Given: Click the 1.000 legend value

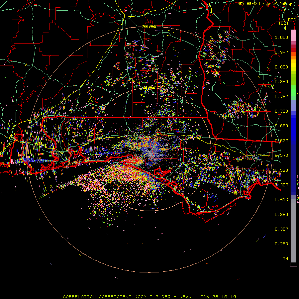Looking at the screenshot, I should 281,37.
